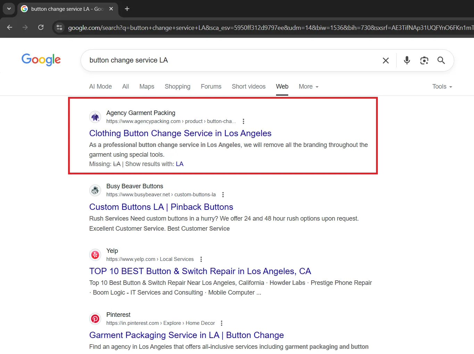Select the AI Mode tab
This screenshot has height=354, width=474.
(100, 87)
